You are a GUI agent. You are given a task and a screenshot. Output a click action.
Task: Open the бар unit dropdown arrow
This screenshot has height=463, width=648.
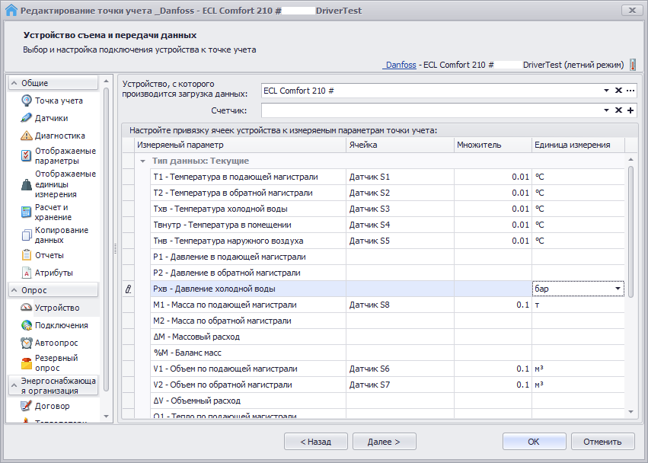coord(617,289)
